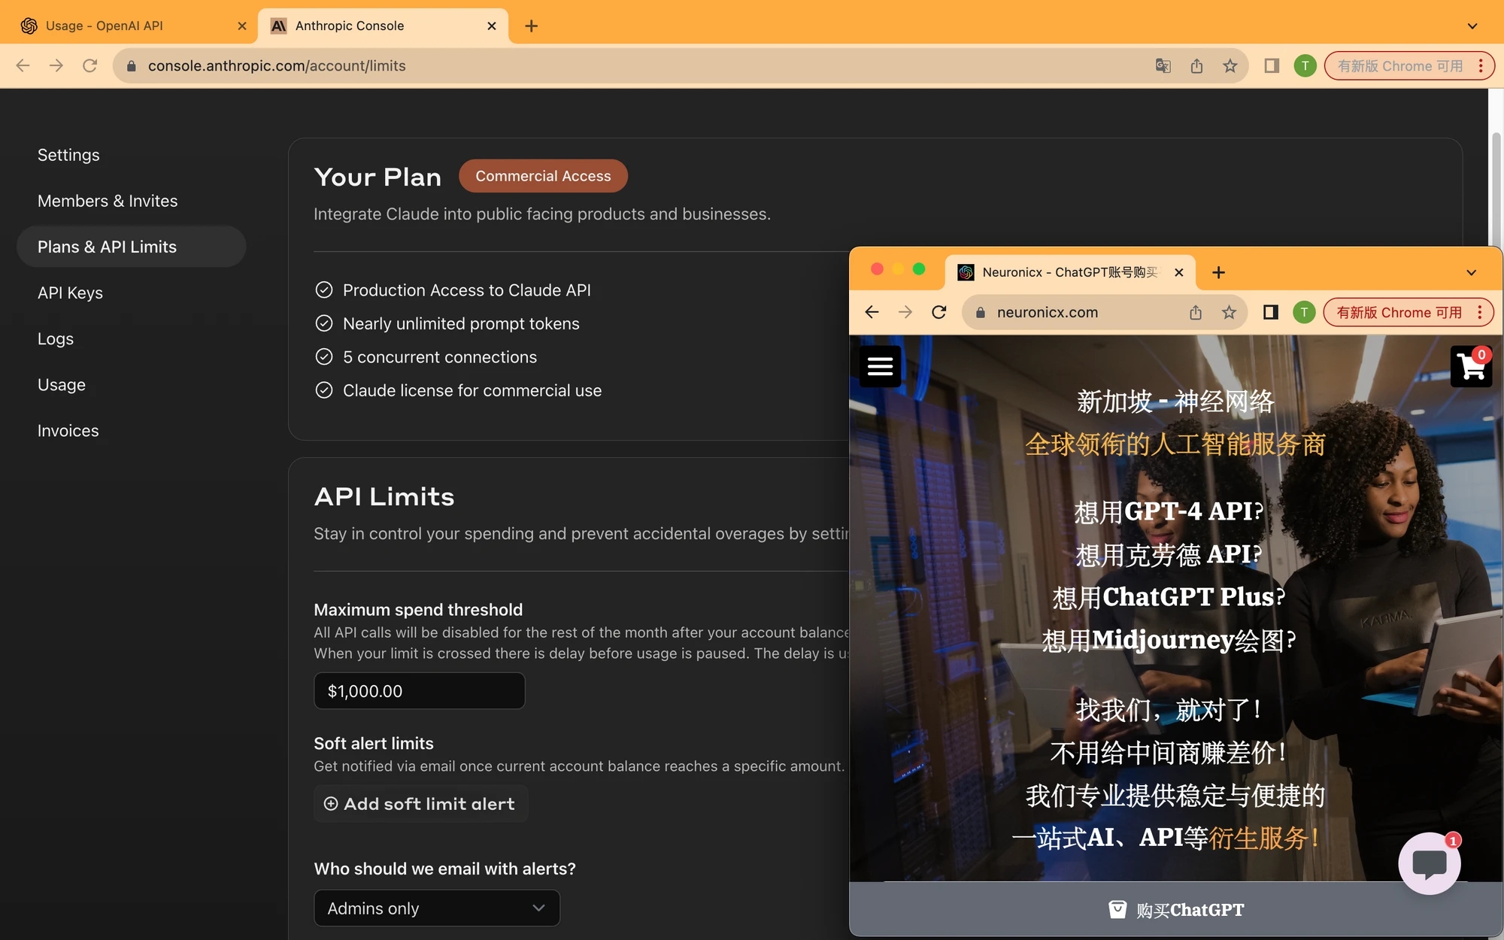Screen dimensions: 1504x940
Task: Select the Anthropic Console tab
Action: pos(382,26)
